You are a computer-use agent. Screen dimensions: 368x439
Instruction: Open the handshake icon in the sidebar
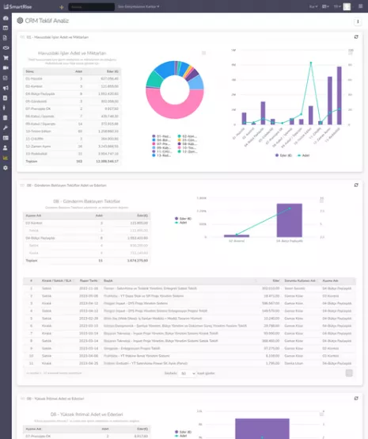pyautogui.click(x=6, y=48)
